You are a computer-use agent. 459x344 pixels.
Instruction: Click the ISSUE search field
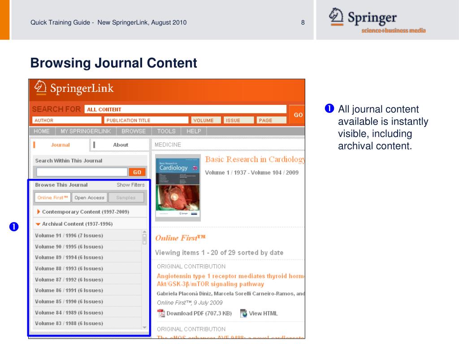click(x=238, y=120)
